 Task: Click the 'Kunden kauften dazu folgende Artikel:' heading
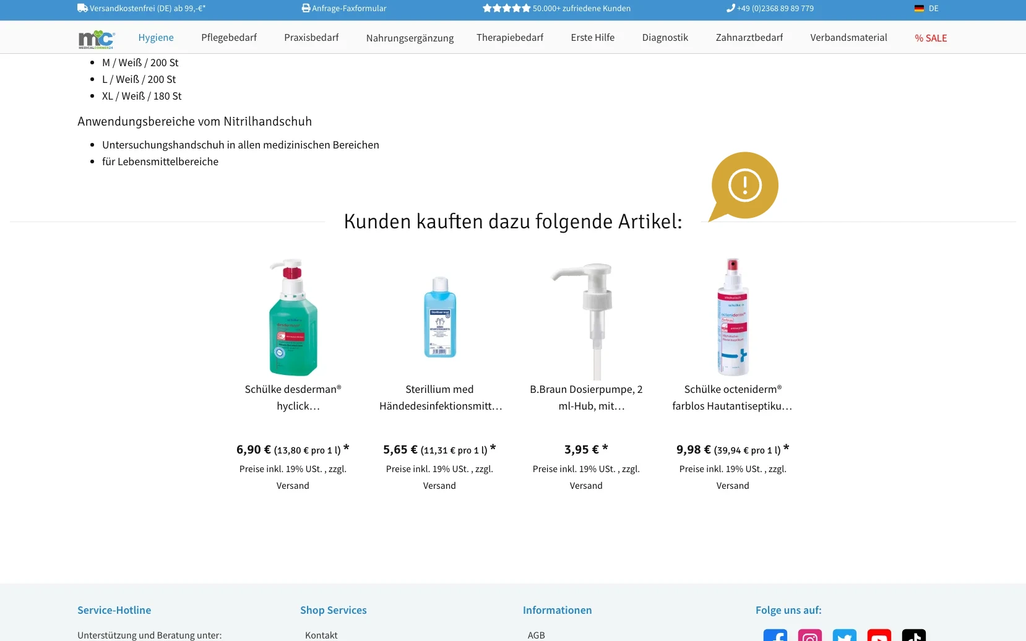(x=513, y=222)
